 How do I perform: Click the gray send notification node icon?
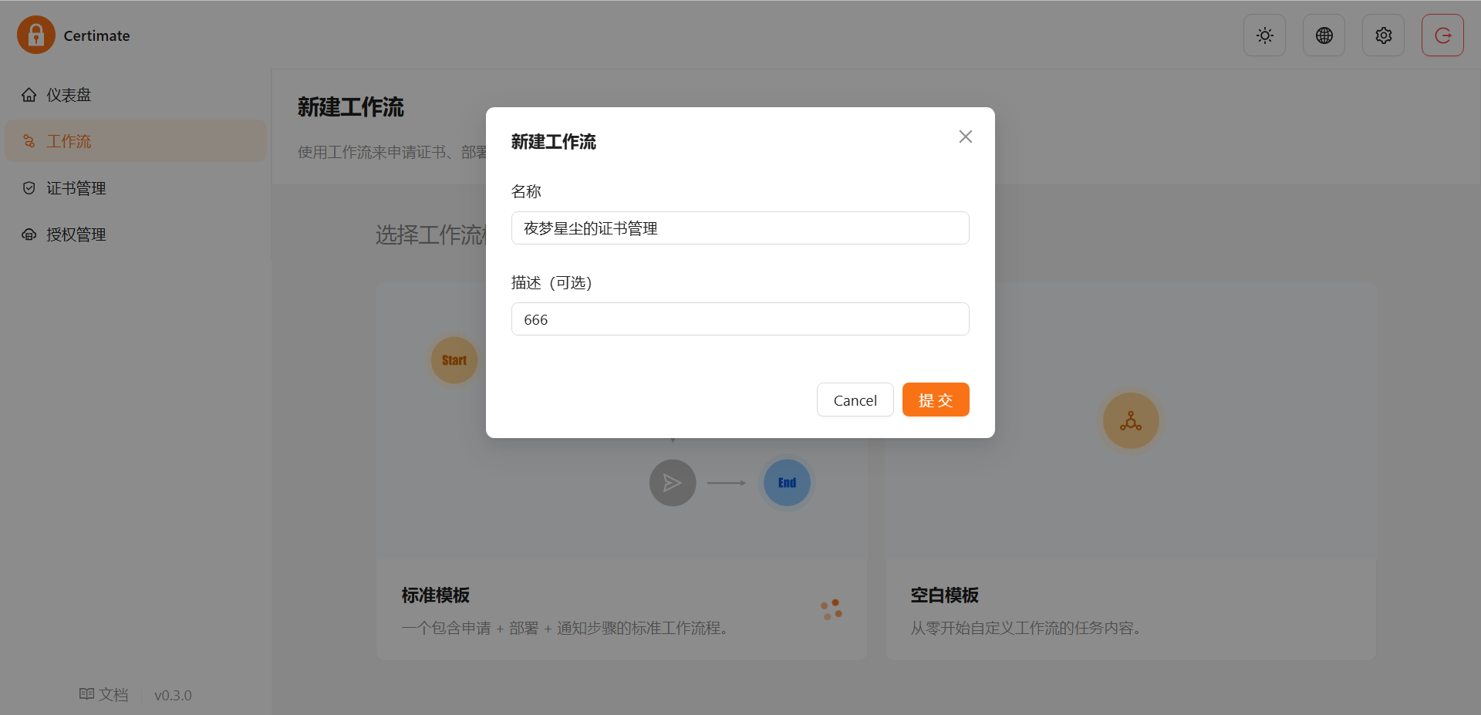click(673, 483)
